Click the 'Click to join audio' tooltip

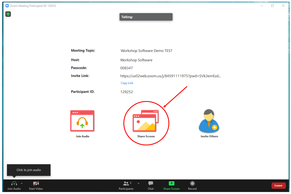(x=29, y=170)
